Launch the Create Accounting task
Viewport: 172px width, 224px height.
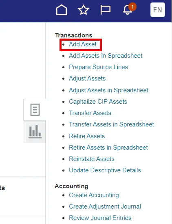click(94, 195)
